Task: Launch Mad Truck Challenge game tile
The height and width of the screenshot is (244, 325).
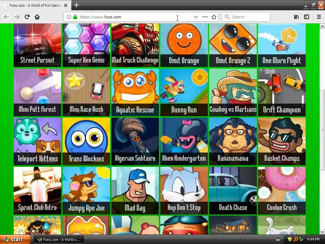Action: 135,45
